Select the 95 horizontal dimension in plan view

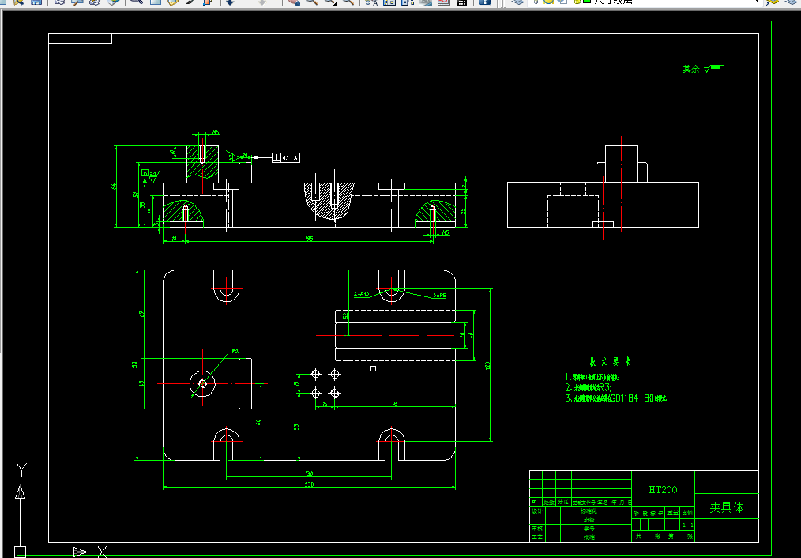[395, 404]
